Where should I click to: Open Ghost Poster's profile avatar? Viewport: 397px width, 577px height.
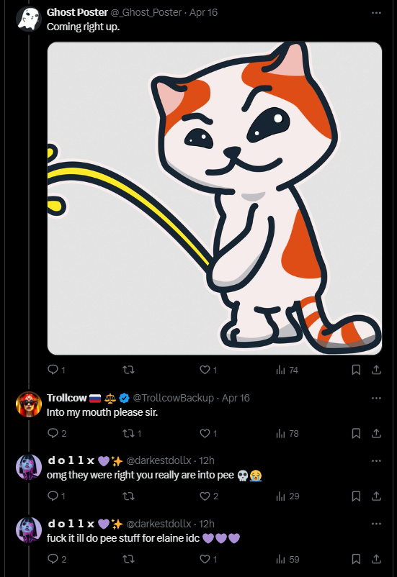pos(29,19)
